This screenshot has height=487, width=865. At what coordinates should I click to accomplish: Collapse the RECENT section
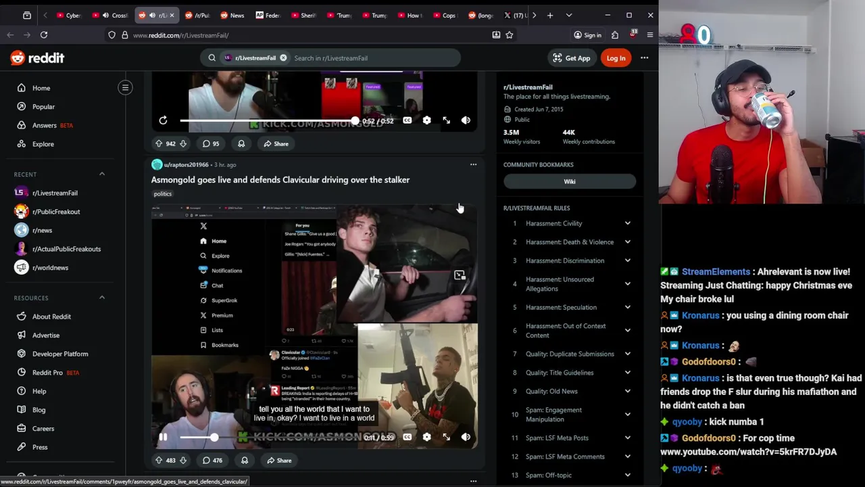click(102, 175)
